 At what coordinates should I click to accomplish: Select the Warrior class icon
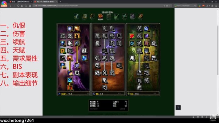pyautogui.click(x=76, y=16)
